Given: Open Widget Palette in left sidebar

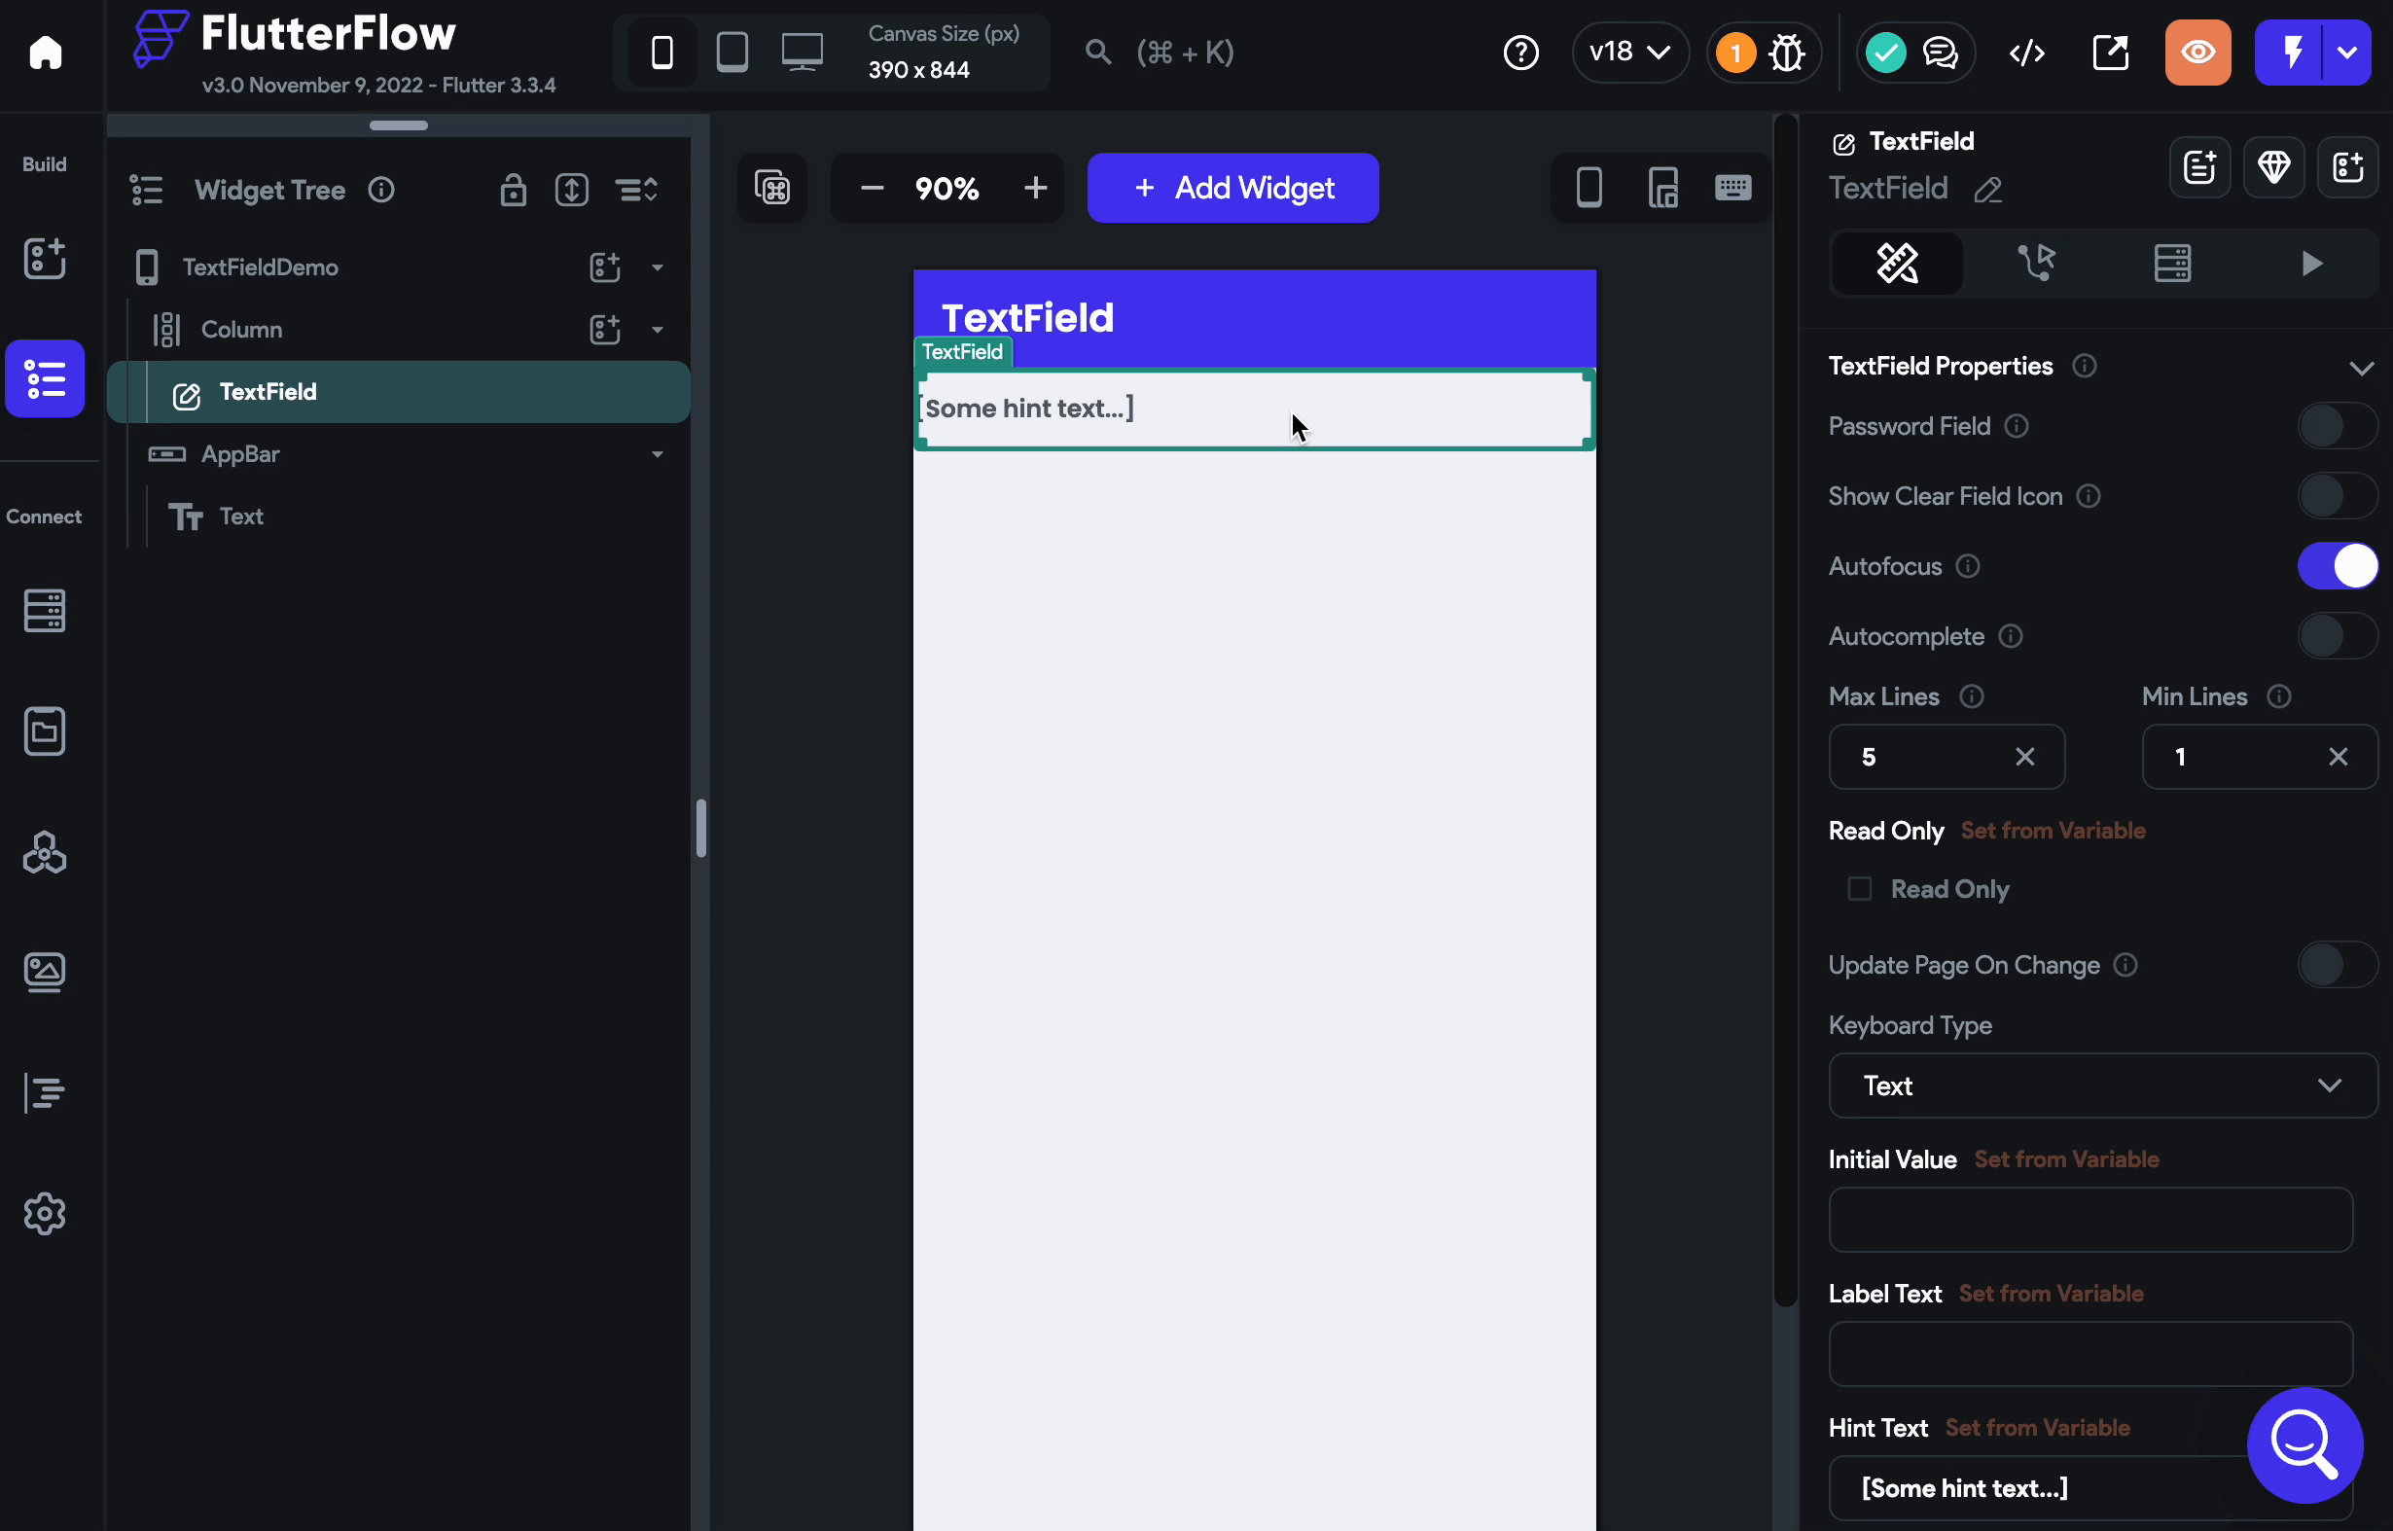Looking at the screenshot, I should pyautogui.click(x=45, y=259).
